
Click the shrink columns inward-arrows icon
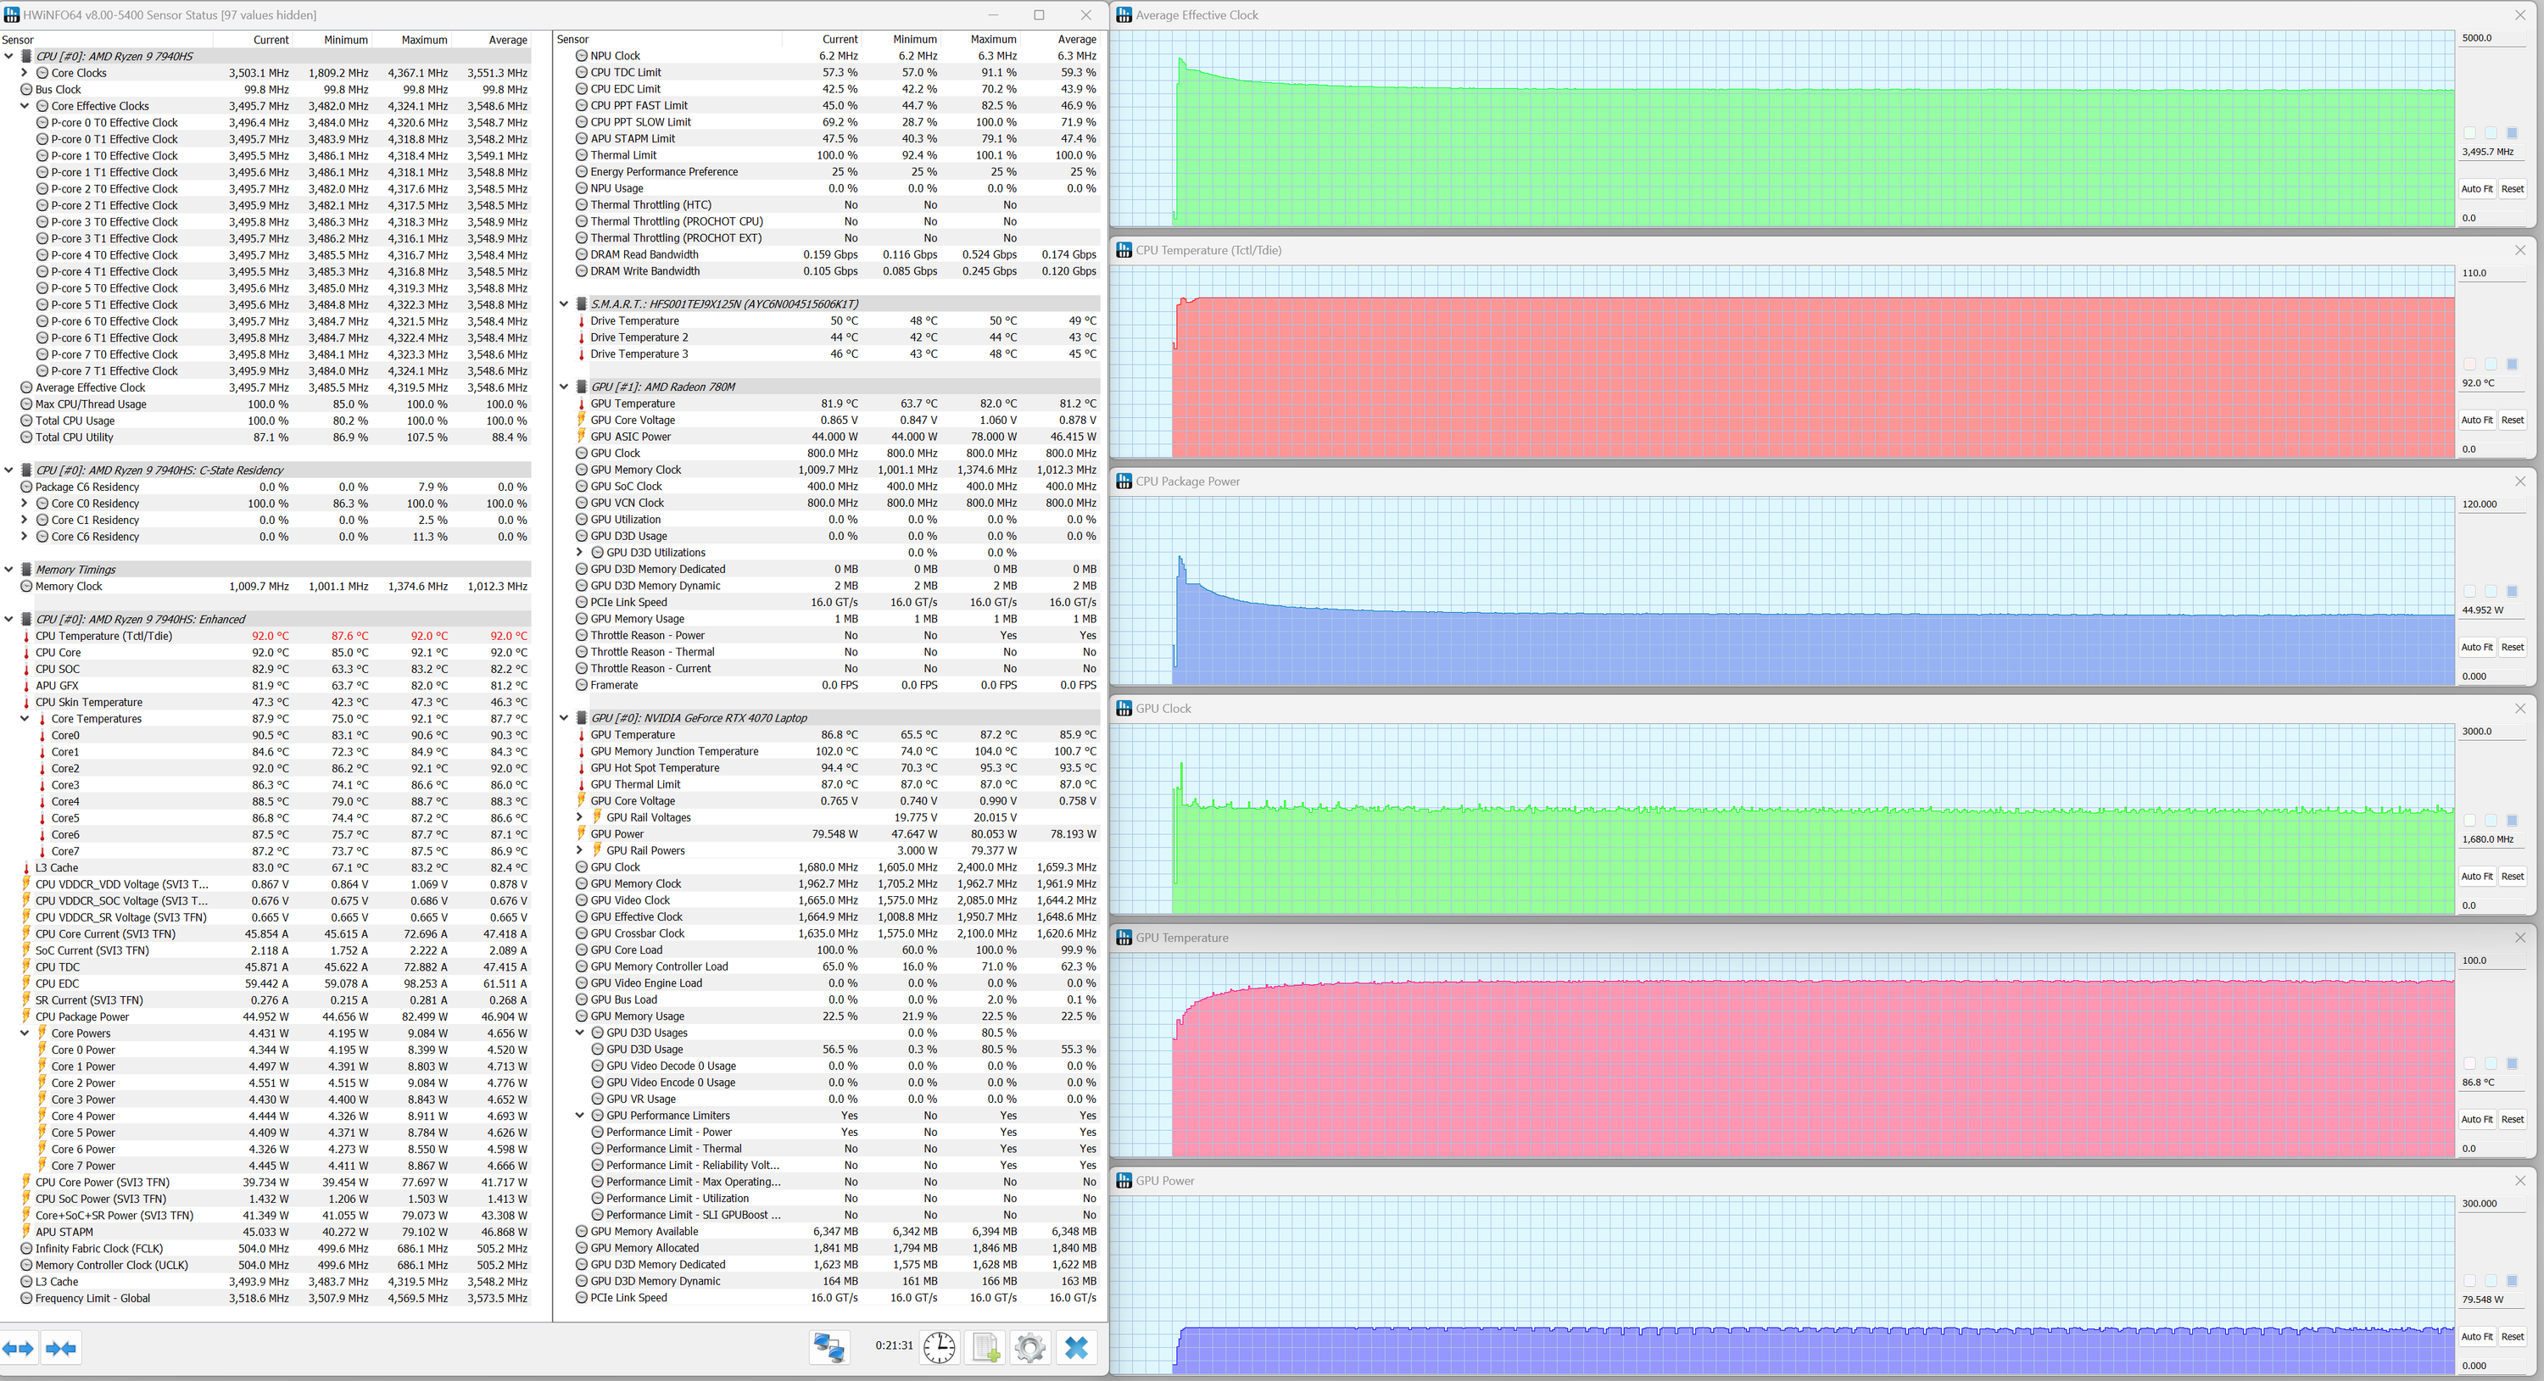[61, 1347]
